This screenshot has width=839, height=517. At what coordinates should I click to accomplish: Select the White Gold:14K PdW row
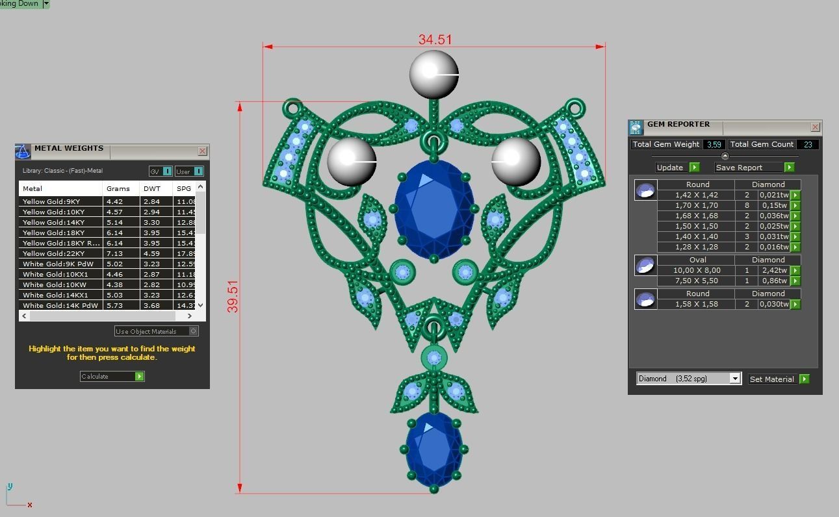107,305
